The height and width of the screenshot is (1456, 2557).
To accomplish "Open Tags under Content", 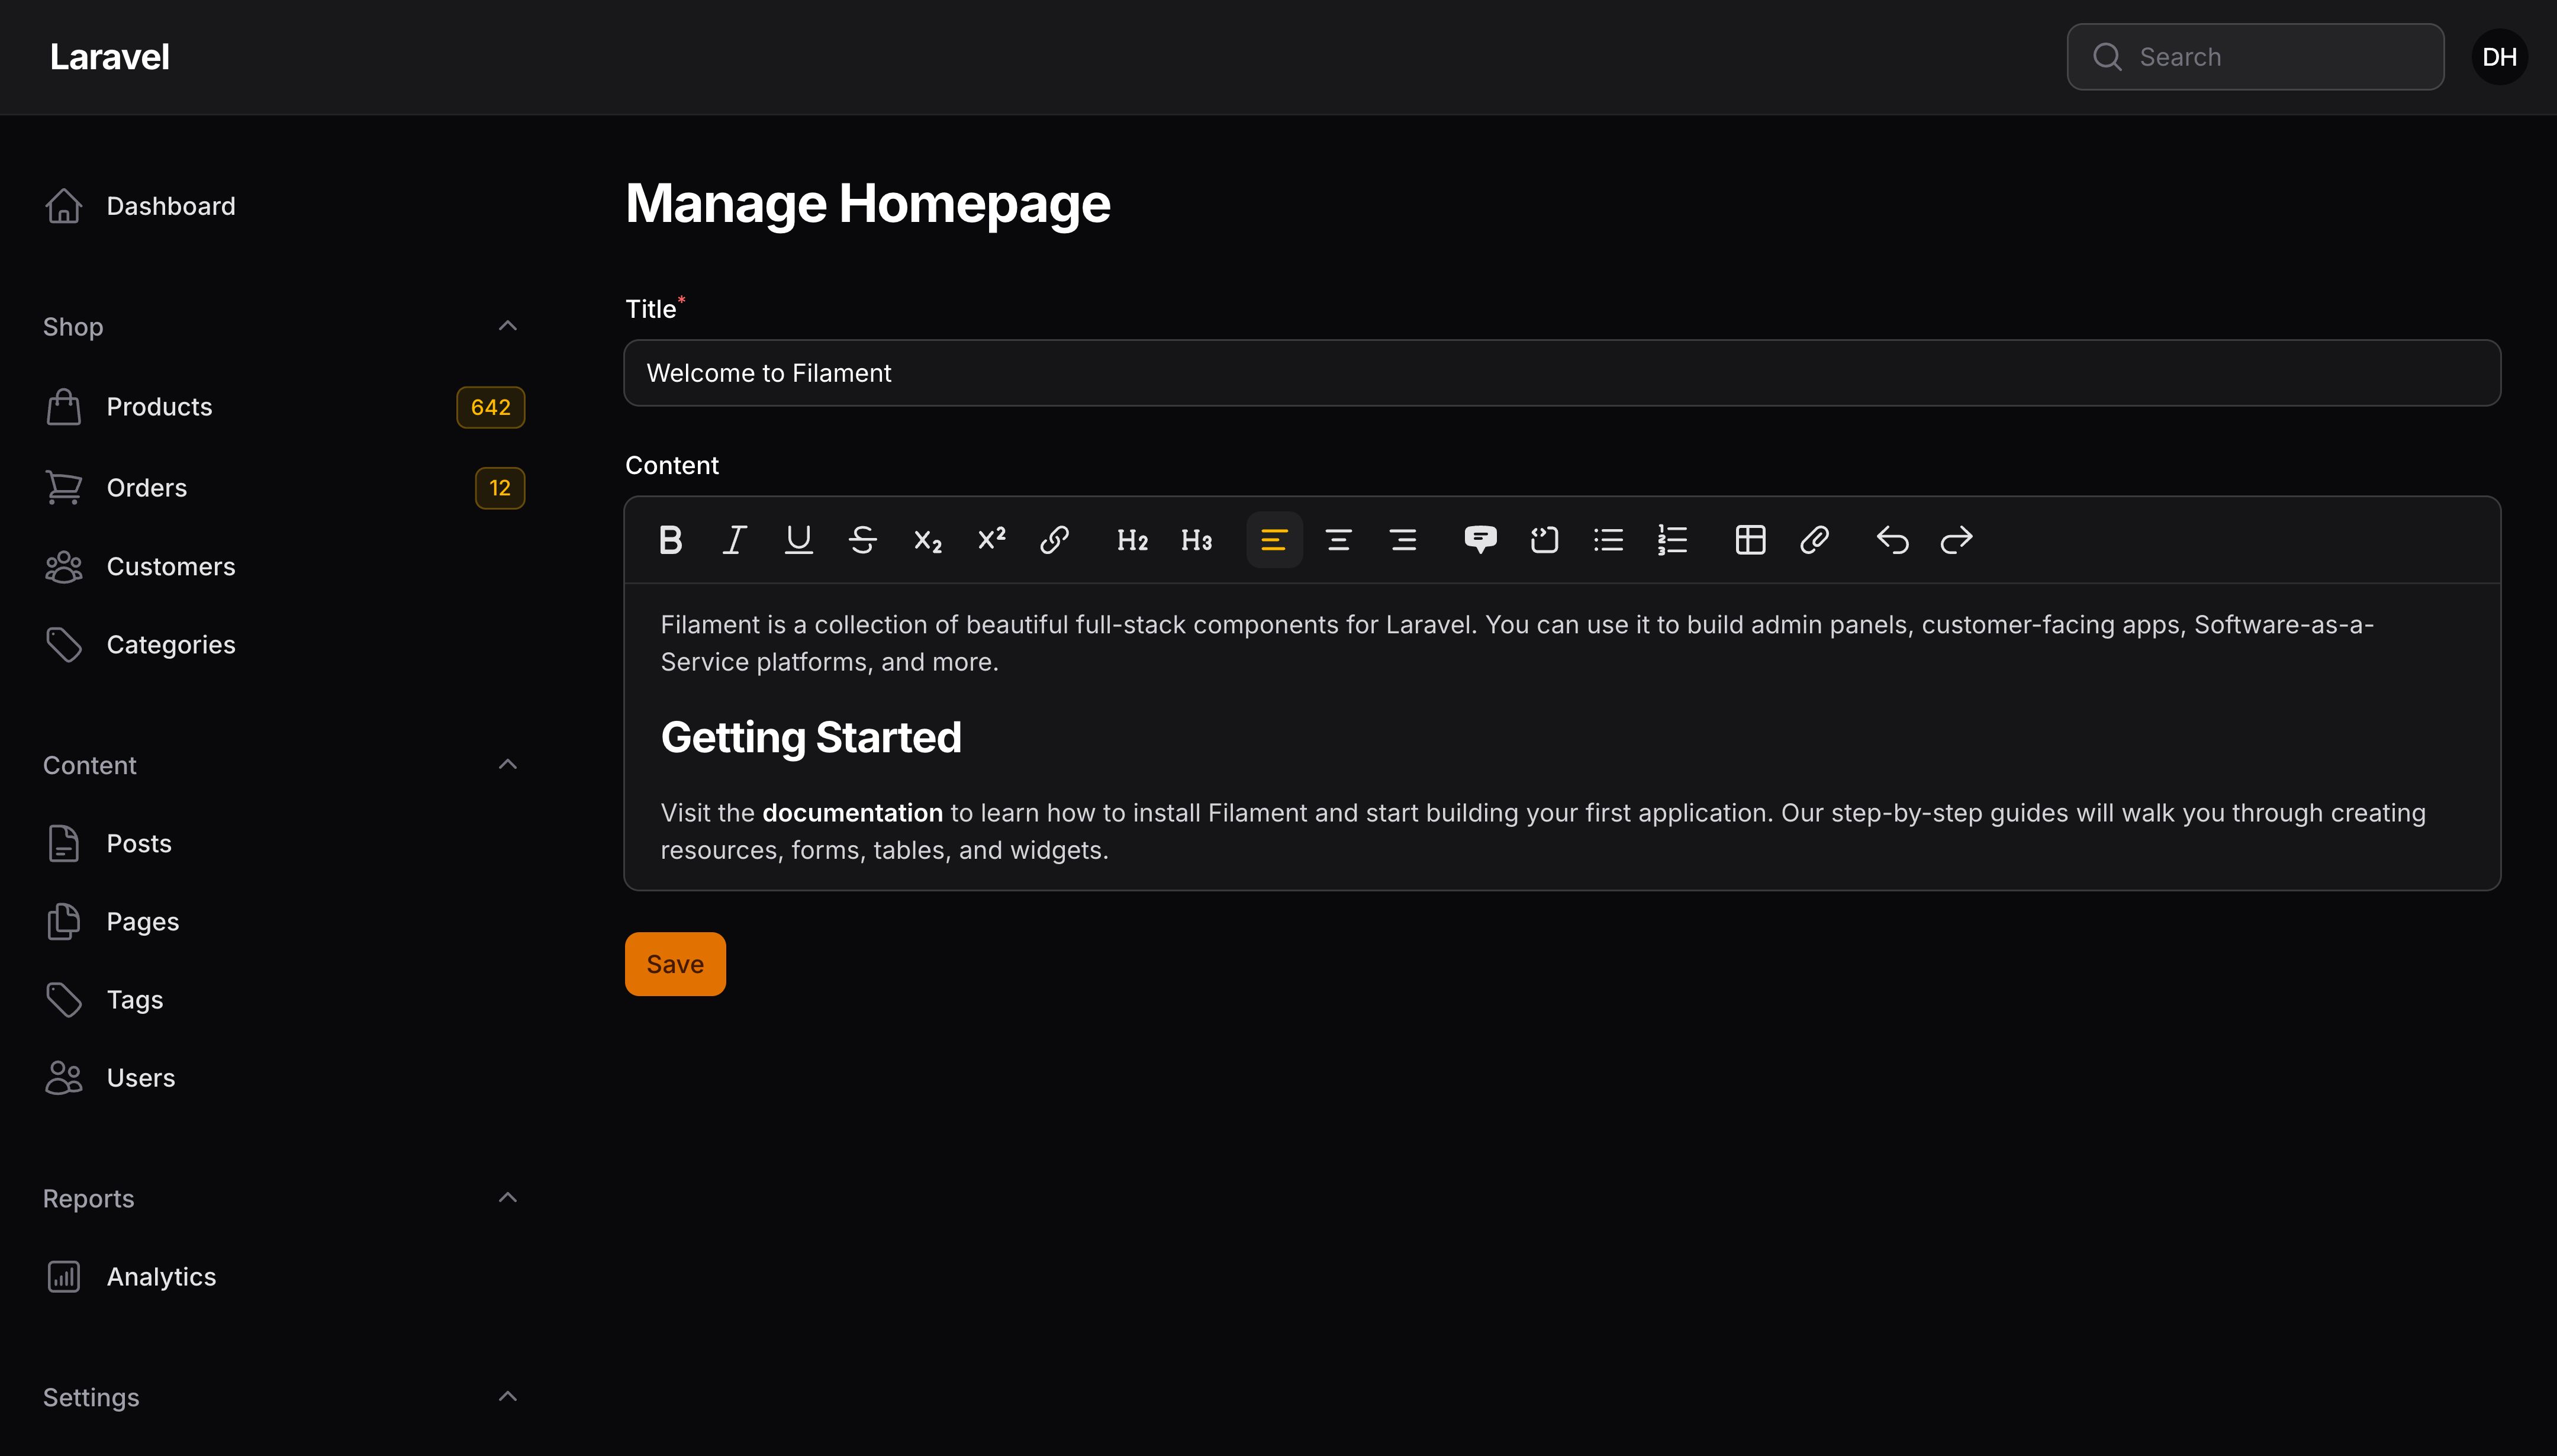I will click(x=284, y=1000).
